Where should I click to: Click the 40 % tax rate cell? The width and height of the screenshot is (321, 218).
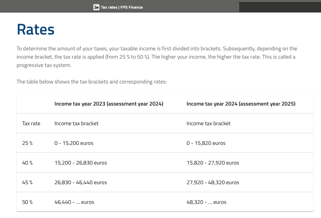(27, 163)
